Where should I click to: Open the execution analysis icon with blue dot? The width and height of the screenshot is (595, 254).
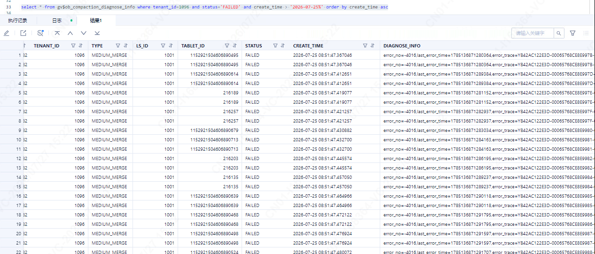pos(40,33)
